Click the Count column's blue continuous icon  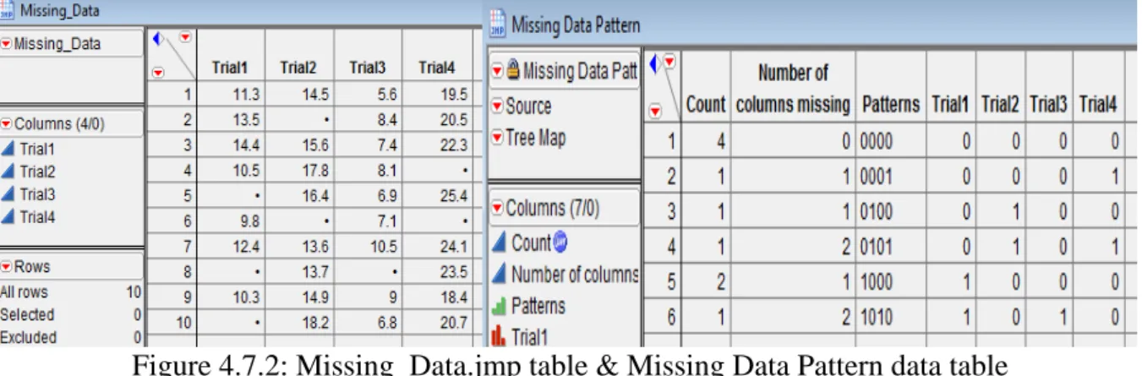pos(500,243)
